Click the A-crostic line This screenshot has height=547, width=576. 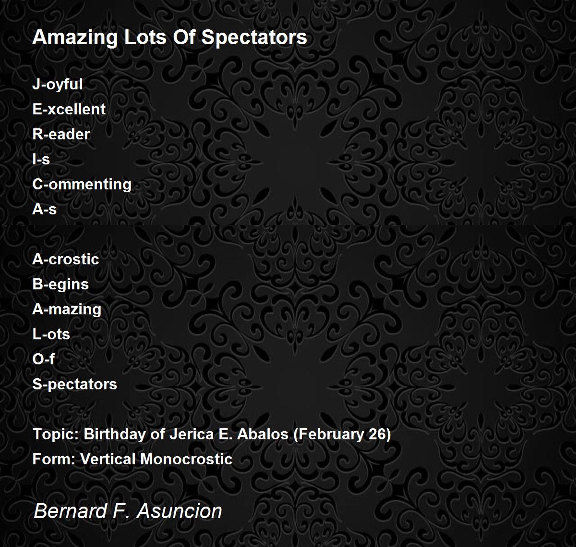point(65,259)
